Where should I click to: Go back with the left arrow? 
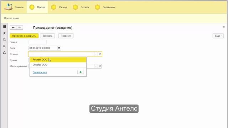pos(13,27)
